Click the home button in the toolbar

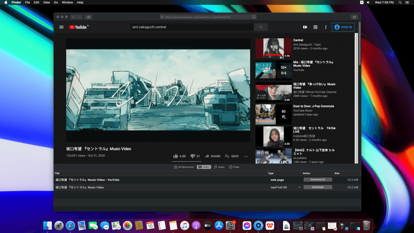pyautogui.click(x=88, y=17)
